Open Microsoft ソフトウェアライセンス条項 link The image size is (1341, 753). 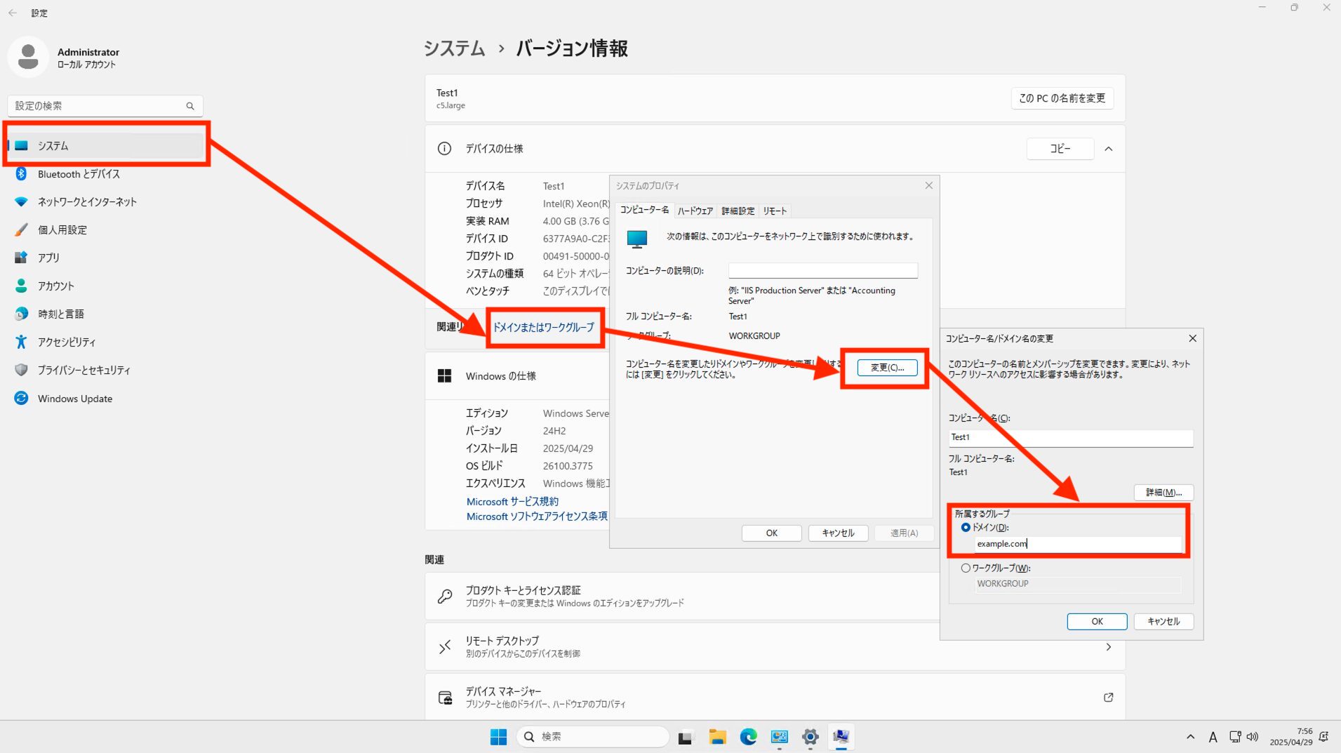click(x=537, y=517)
